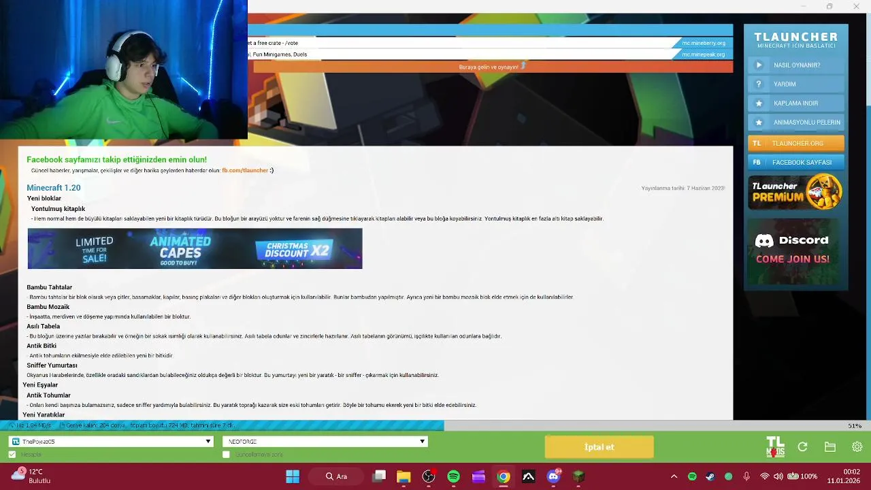Click the Spotify system tray icon
This screenshot has width=871, height=490.
click(x=692, y=476)
